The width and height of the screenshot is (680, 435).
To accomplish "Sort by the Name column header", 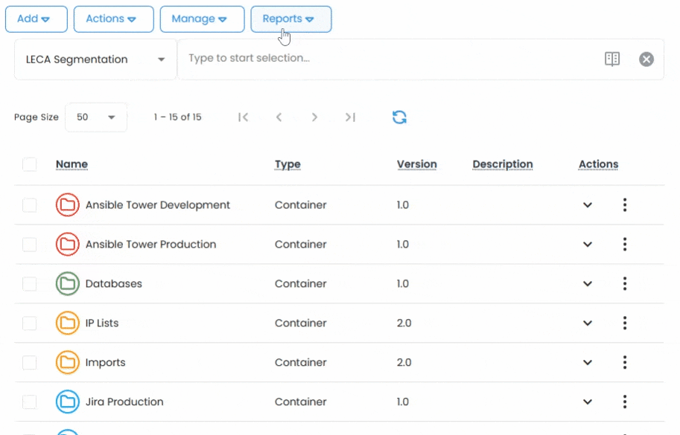I will [x=72, y=164].
